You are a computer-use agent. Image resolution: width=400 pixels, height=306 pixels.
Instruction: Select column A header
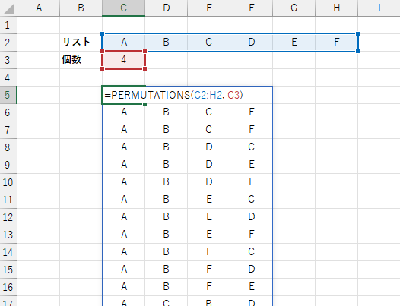tap(39, 8)
